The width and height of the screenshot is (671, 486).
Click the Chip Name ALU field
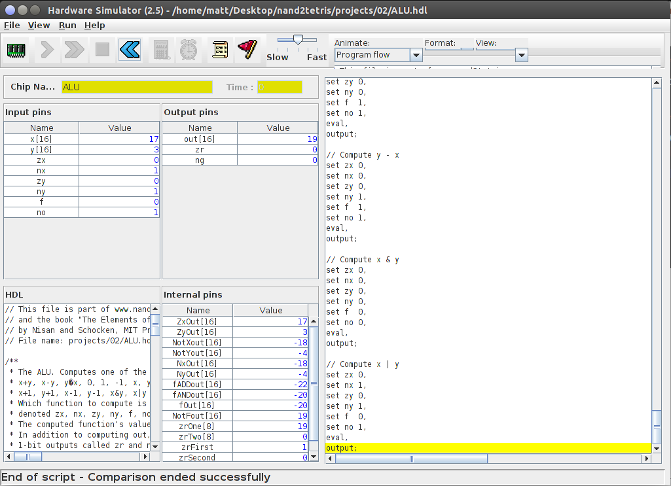(x=137, y=87)
